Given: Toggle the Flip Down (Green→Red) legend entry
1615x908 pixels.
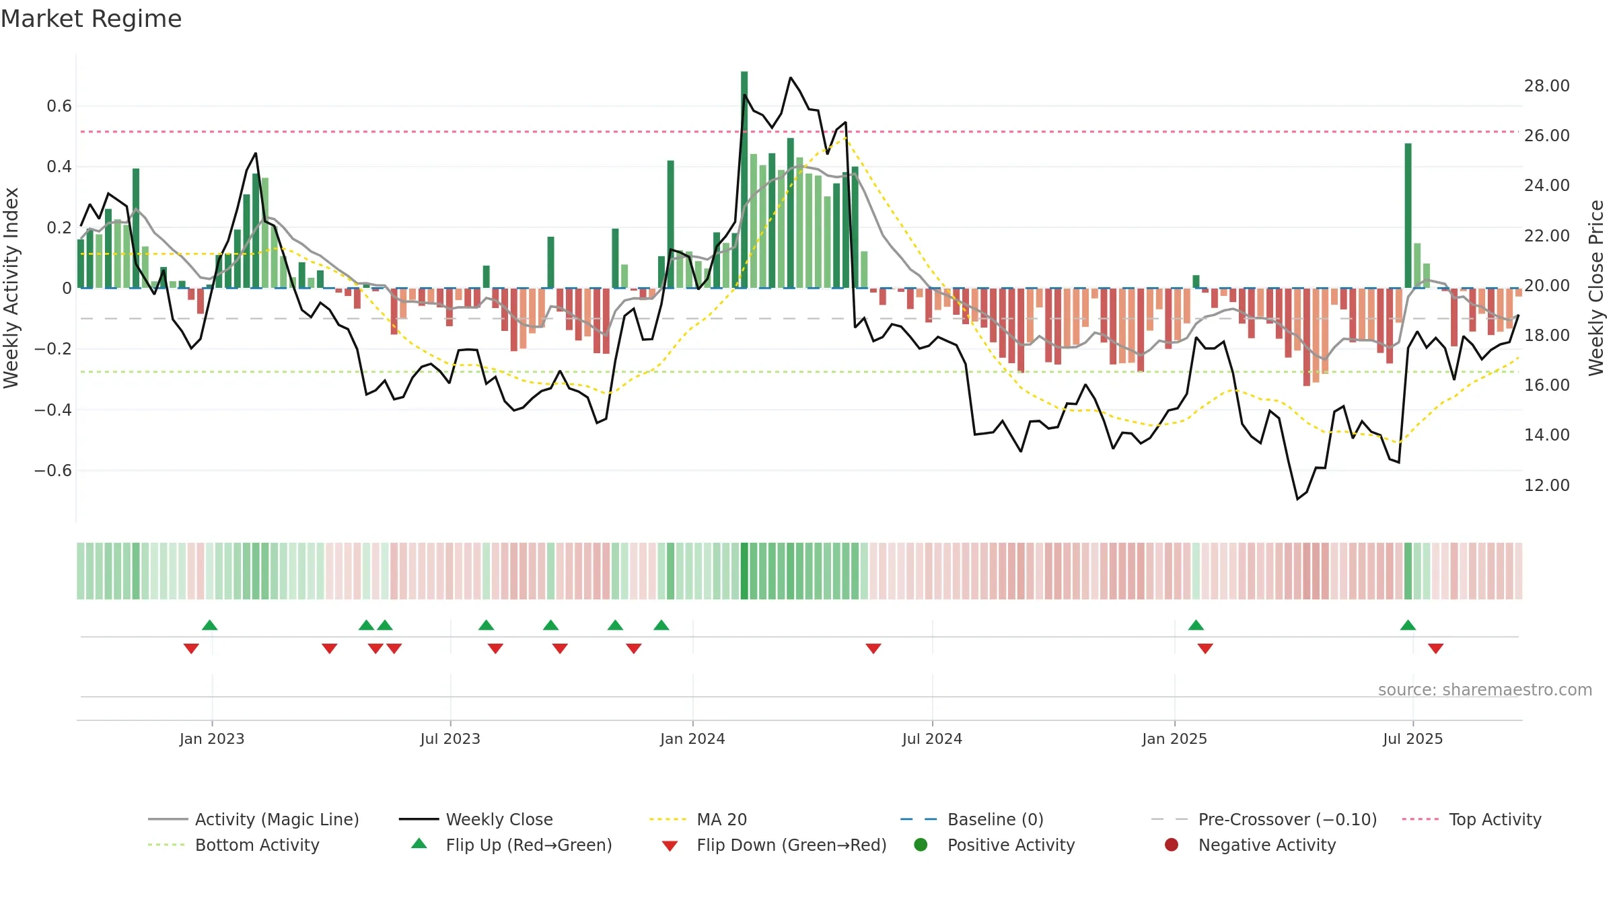Looking at the screenshot, I should (x=774, y=845).
